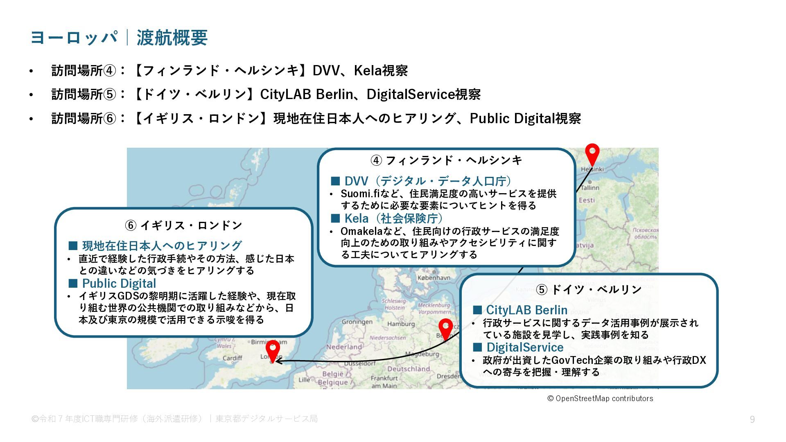This screenshot has width=786, height=442.
Task: Click the ヨーロッパ heading text
Action: [74, 38]
